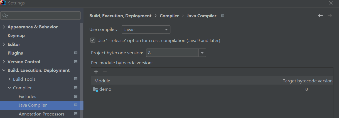Viewport: 339px width, 118px height.
Task: Select Annotation Processors in settings tree
Action: [x=41, y=114]
